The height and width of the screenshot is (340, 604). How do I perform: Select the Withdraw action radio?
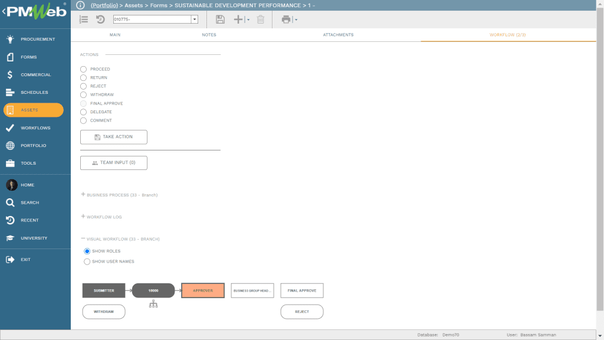coord(83,95)
